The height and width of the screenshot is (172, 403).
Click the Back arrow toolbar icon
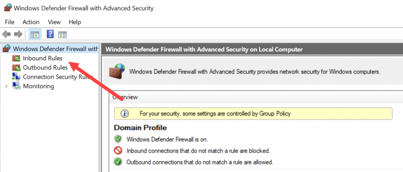coord(6,34)
